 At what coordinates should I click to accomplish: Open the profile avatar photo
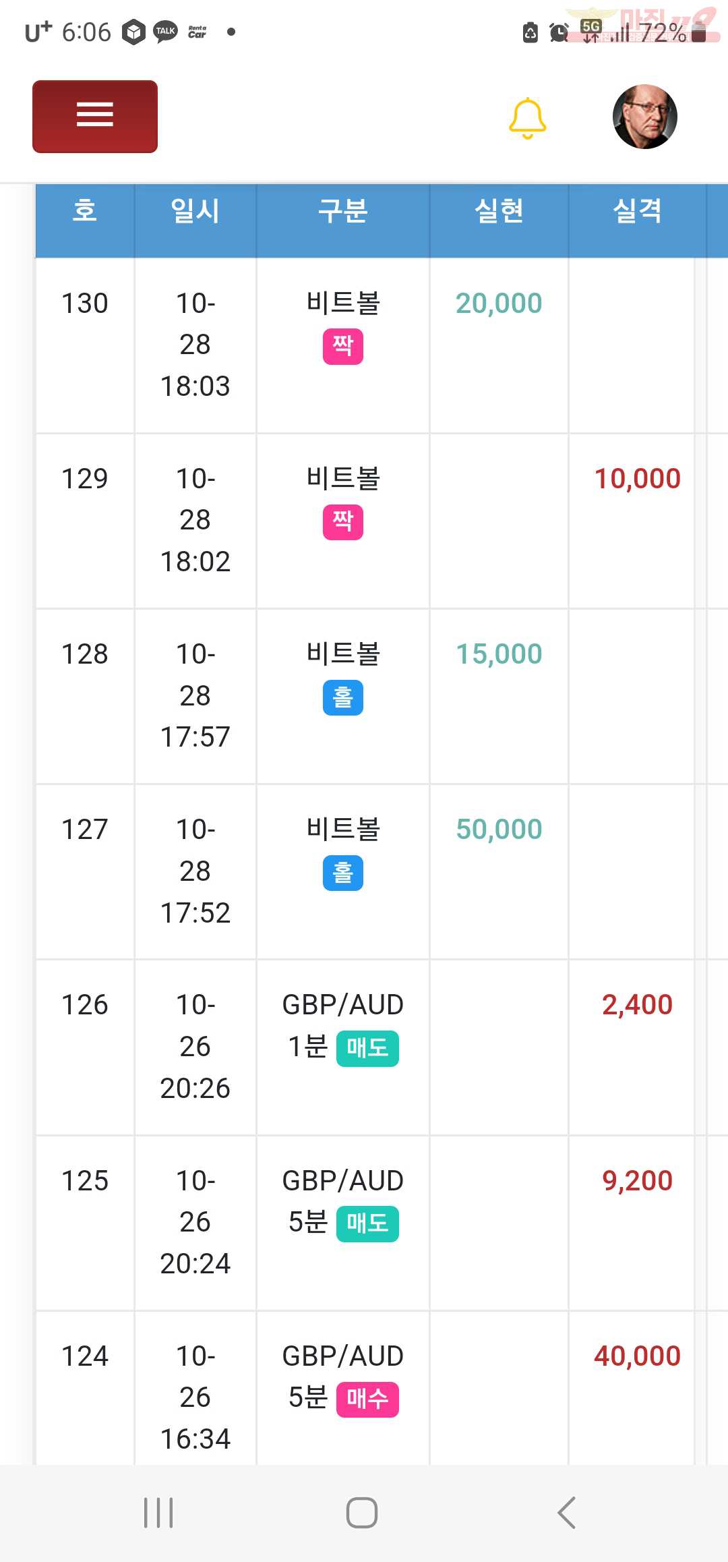point(644,117)
